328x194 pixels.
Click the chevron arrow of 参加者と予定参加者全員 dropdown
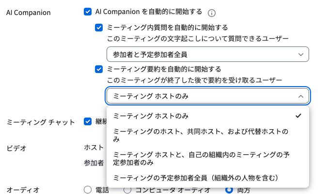[x=301, y=55]
